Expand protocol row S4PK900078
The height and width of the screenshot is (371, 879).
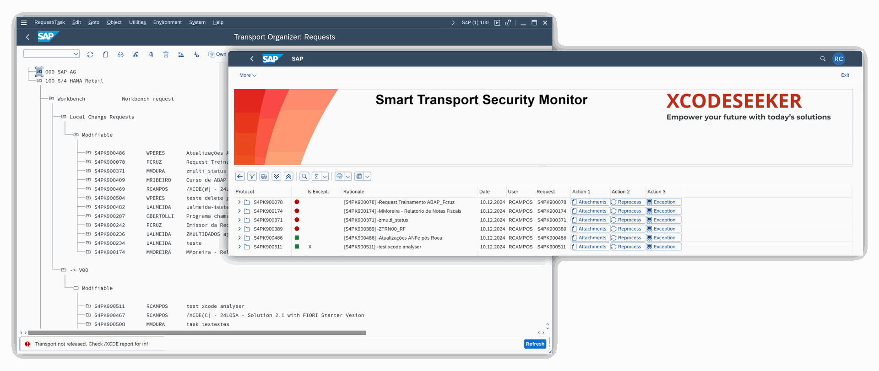tap(239, 202)
